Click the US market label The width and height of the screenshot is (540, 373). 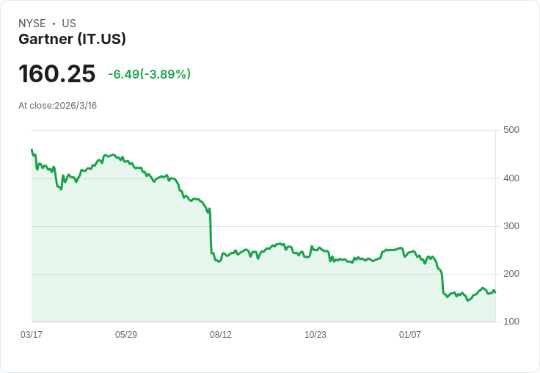pyautogui.click(x=69, y=23)
